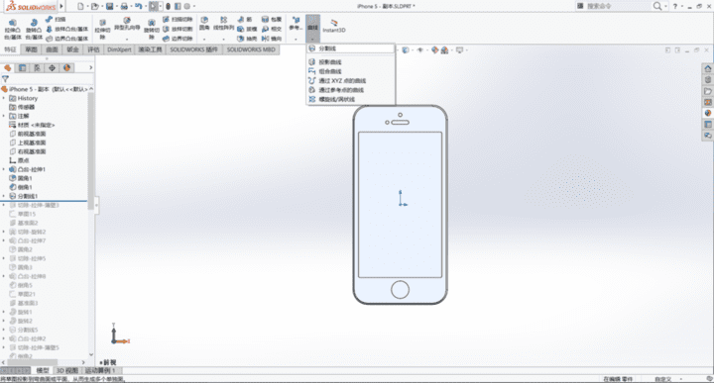Image resolution: width=714 pixels, height=383 pixels.
Task: Open the PropertyManager panel tab icon
Action: tap(22, 67)
